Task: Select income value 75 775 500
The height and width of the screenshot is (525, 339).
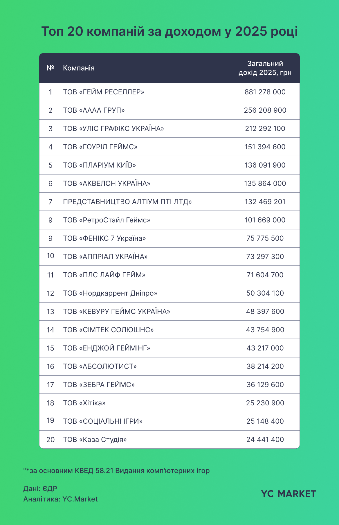Action: (x=265, y=238)
